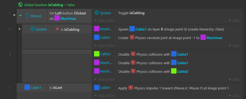Click the blue Cable1 swatch in Spawn action

click(132, 29)
